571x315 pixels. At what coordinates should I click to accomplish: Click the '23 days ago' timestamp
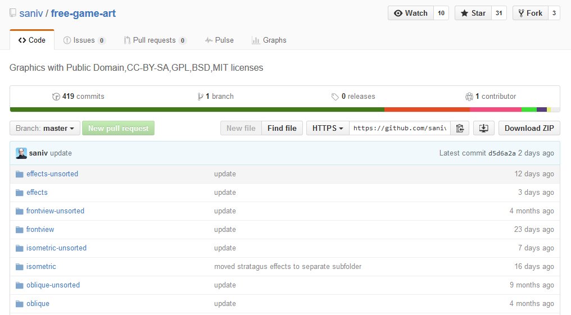click(534, 230)
